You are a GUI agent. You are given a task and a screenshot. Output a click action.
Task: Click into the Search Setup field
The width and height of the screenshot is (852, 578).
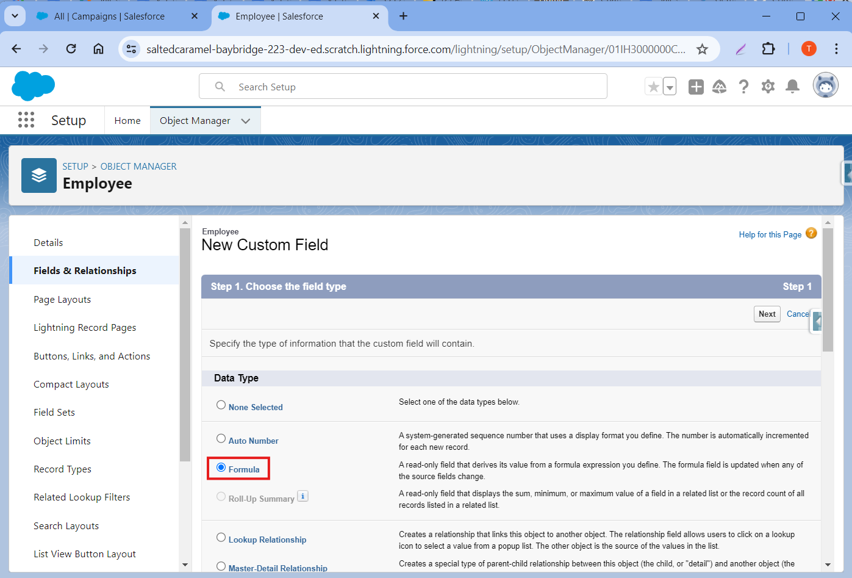pos(403,86)
